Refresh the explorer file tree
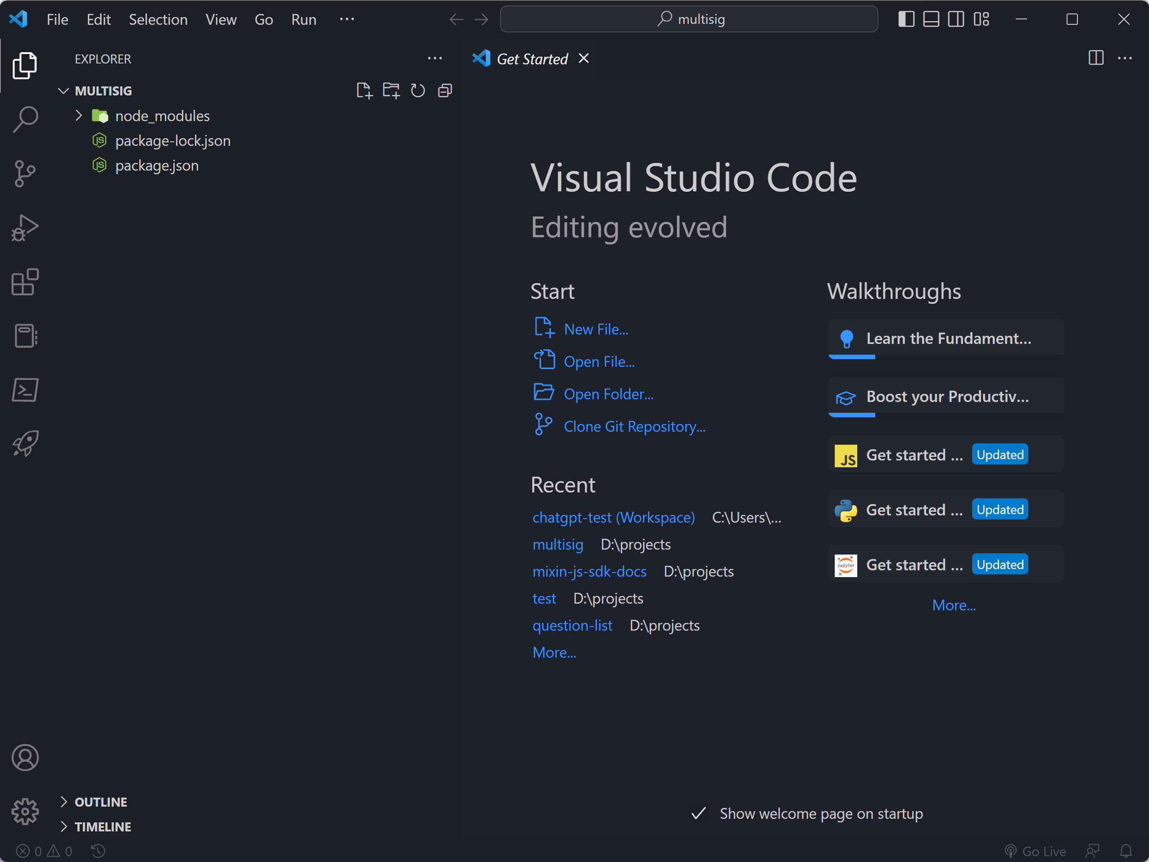The width and height of the screenshot is (1149, 862). tap(418, 91)
